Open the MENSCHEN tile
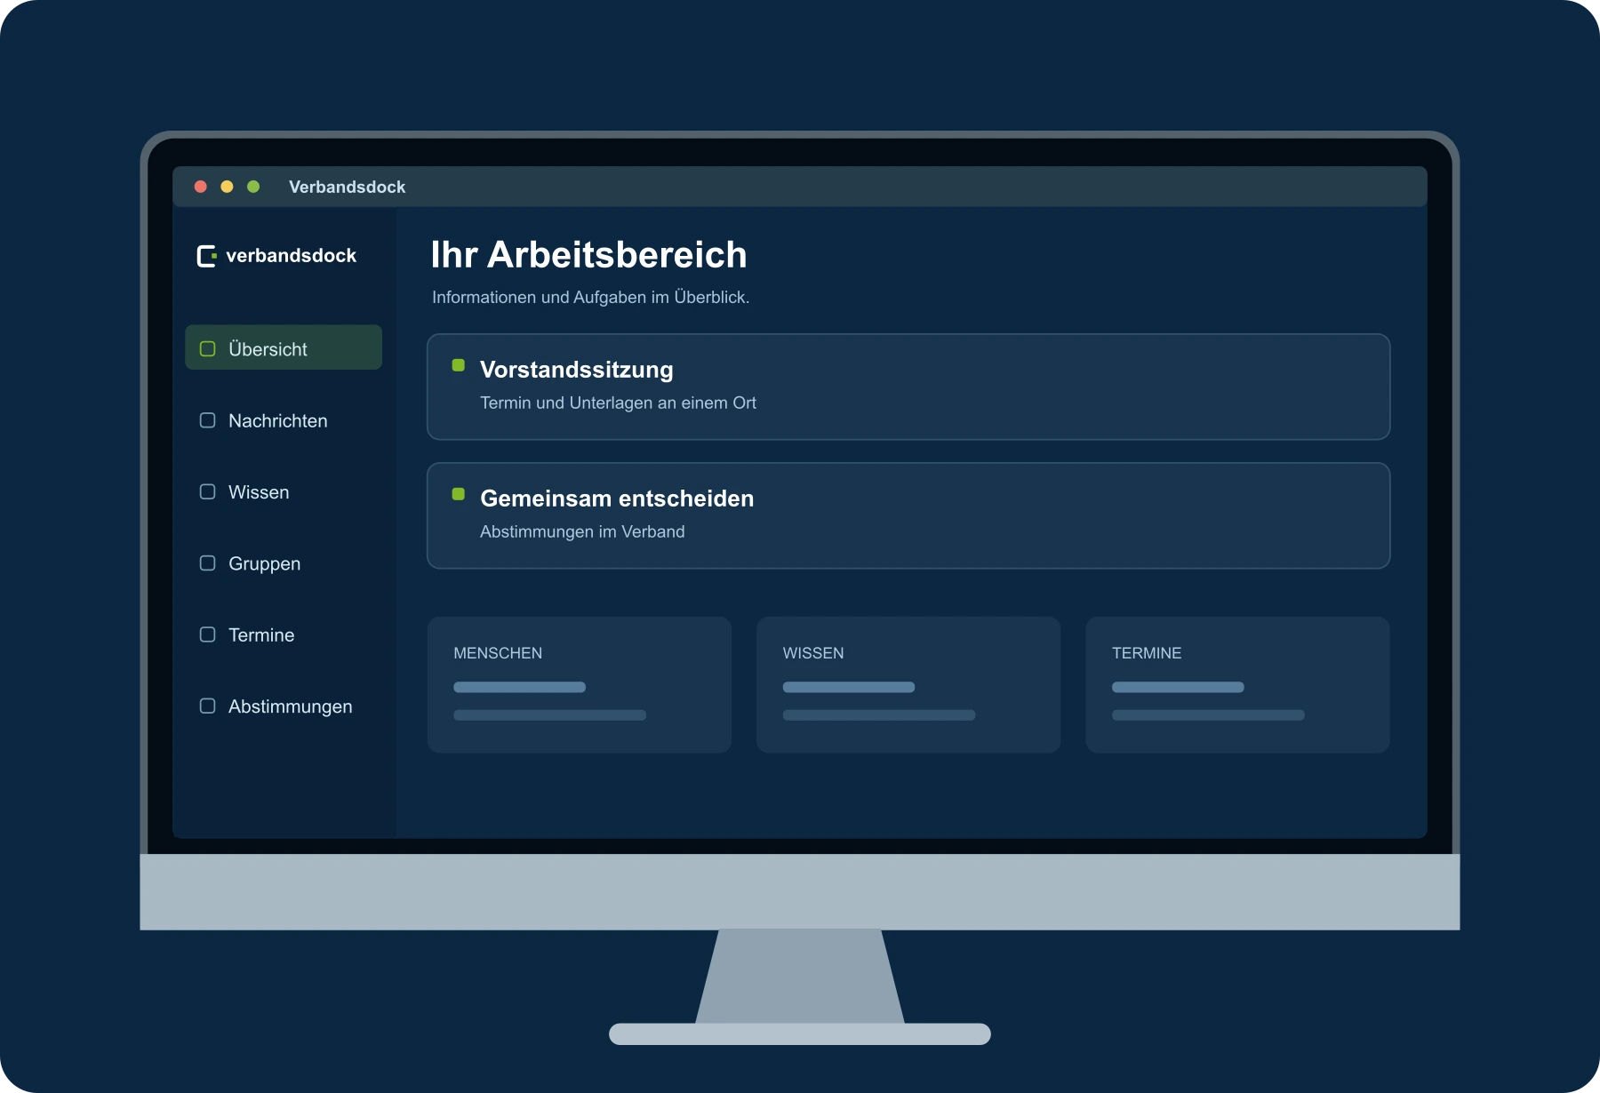Image resolution: width=1600 pixels, height=1093 pixels. pyautogui.click(x=580, y=685)
